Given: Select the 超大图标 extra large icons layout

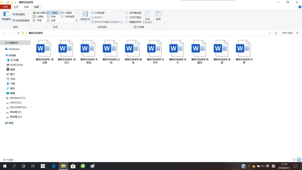Looking at the screenshot, I should [39, 13].
